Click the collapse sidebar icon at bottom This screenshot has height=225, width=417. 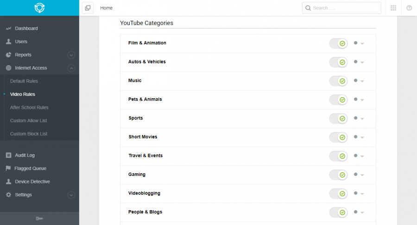coord(39,219)
